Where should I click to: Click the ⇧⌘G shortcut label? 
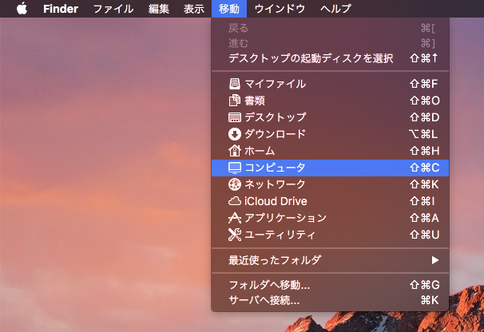[x=424, y=285]
